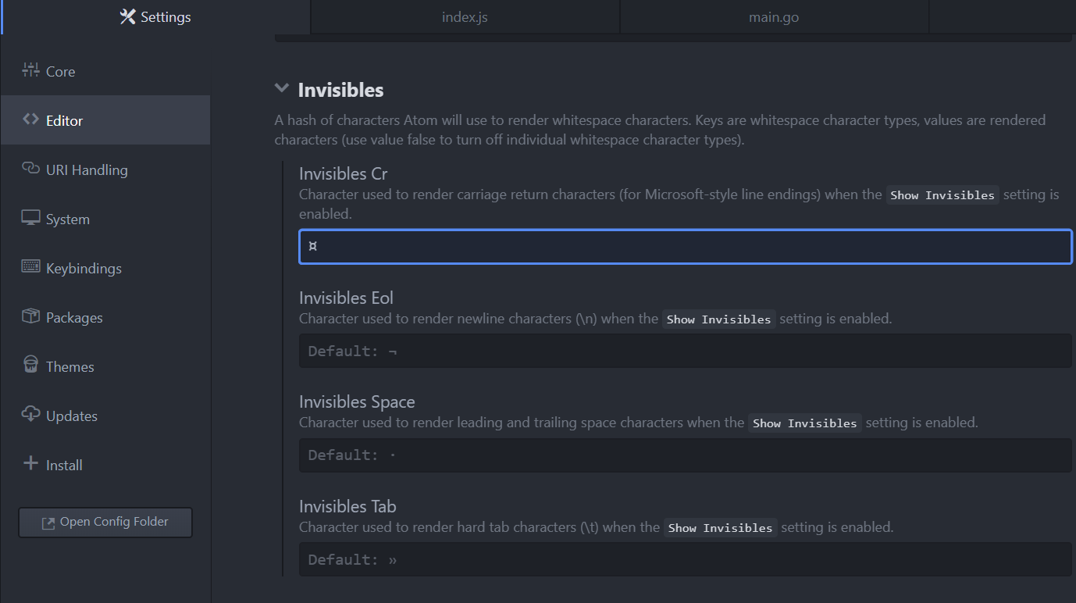This screenshot has height=603, width=1076.
Task: Click the Invisibles Eol label
Action: tap(346, 298)
